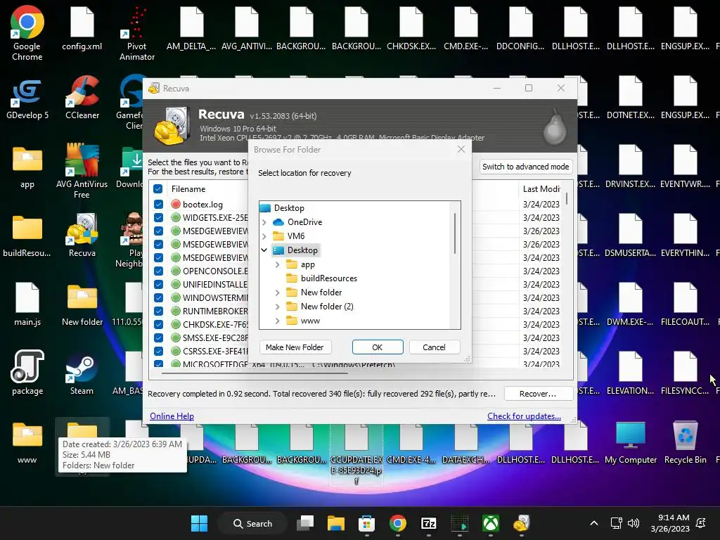This screenshot has width=720, height=540.
Task: Open taskbar Search box
Action: coord(252,523)
